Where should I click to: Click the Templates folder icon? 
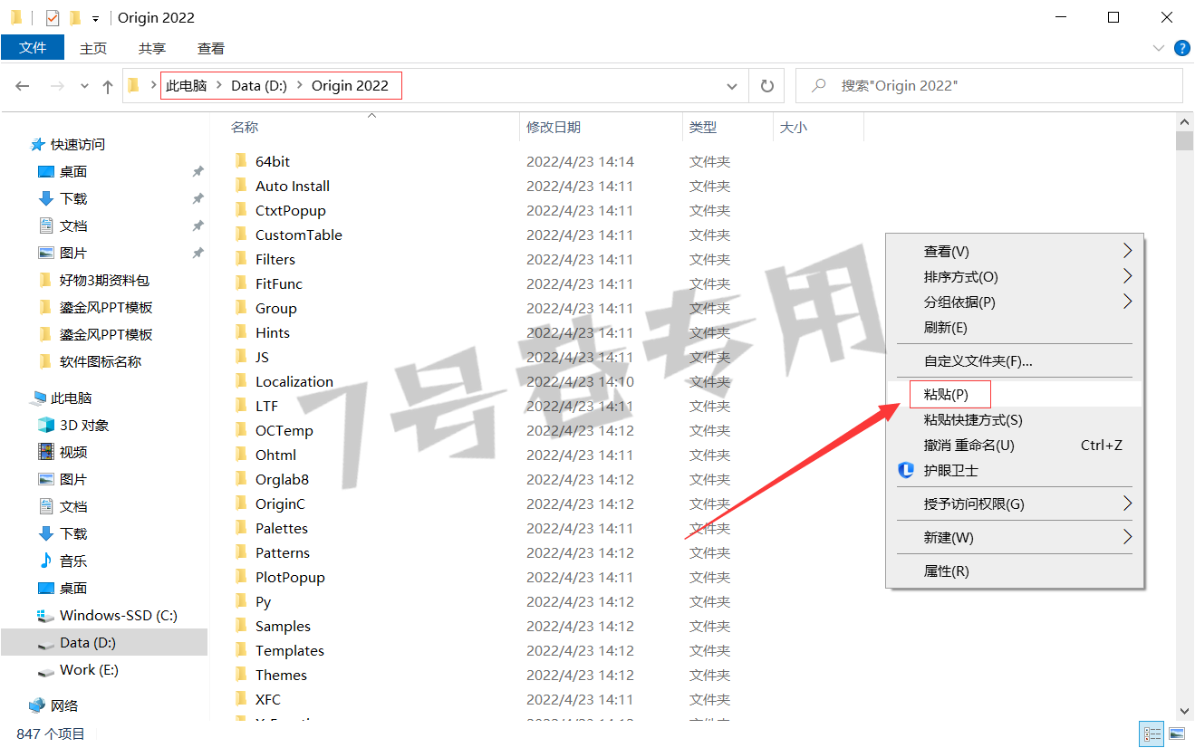click(241, 650)
